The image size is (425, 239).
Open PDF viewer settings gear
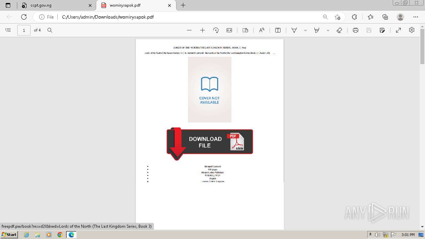click(412, 30)
